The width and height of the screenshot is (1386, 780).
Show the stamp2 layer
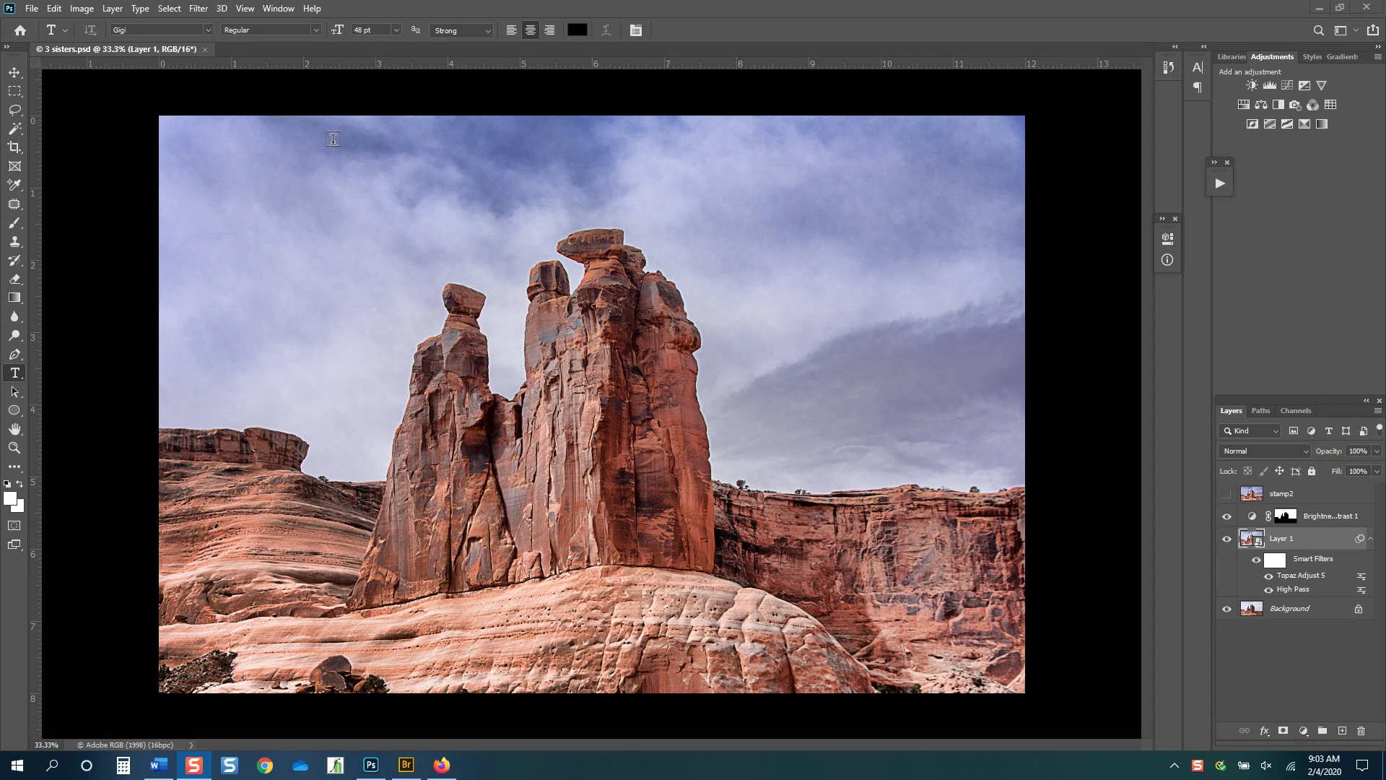(x=1226, y=494)
